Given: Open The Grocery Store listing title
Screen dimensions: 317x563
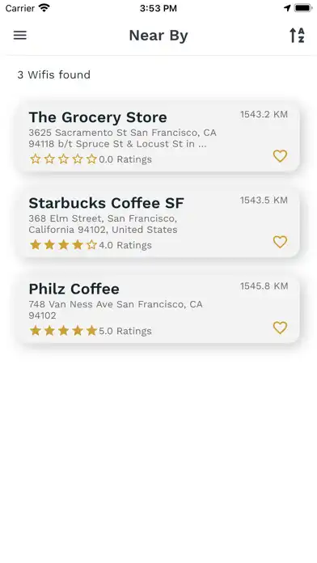Looking at the screenshot, I should pos(98,117).
